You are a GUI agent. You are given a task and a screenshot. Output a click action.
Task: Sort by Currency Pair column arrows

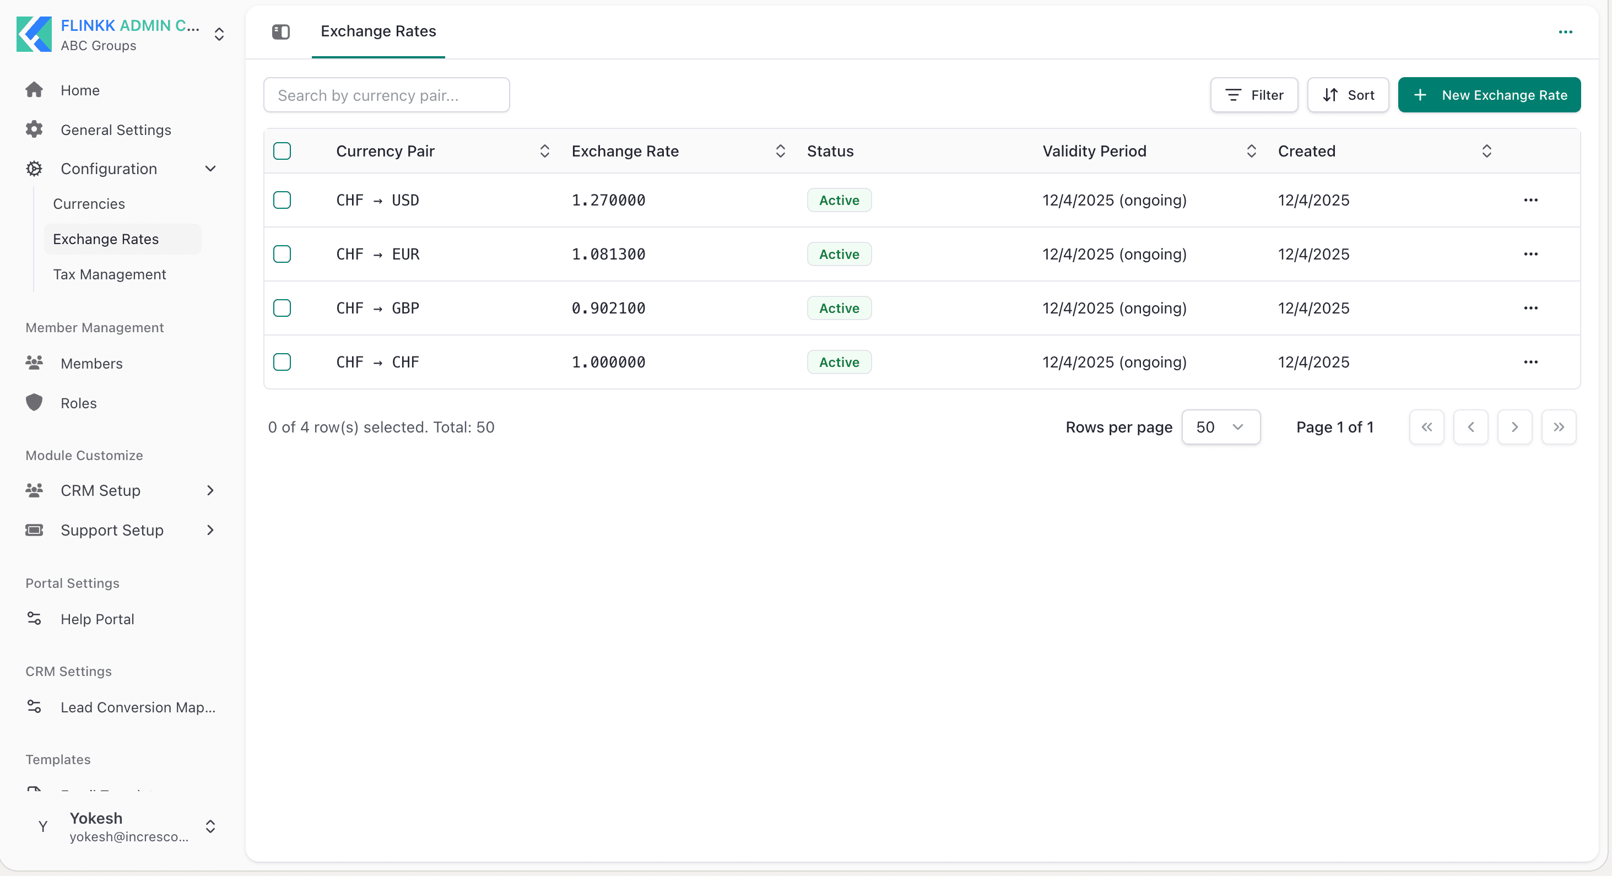coord(544,151)
